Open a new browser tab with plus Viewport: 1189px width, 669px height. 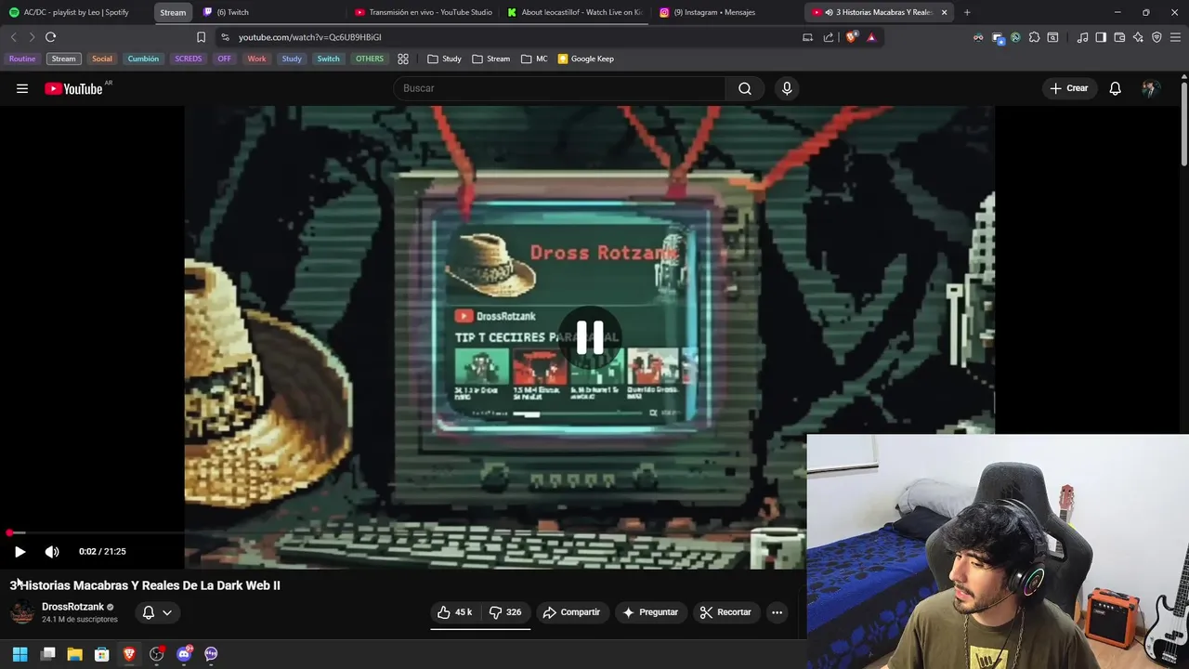pos(967,12)
